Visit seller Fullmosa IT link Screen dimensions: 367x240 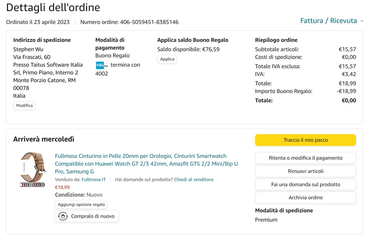[94, 180]
